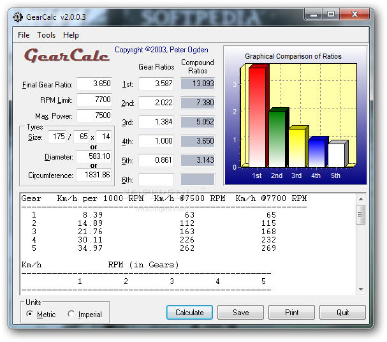This screenshot has height=342, width=387.
Task: Click the 30.11 value in results
Action: pos(90,240)
